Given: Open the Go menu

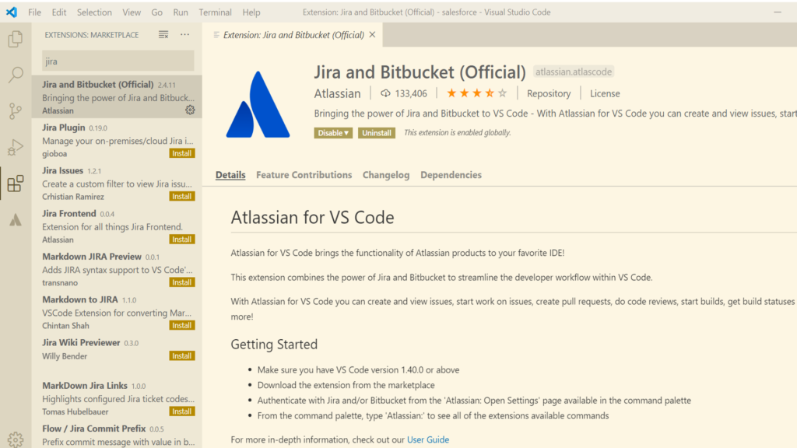Looking at the screenshot, I should pos(156,12).
